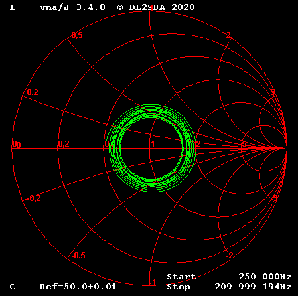Viewport: 298px width, 296px height.
Task: Click the 0,2 reactance label on upper-left rim
Action: point(33,92)
